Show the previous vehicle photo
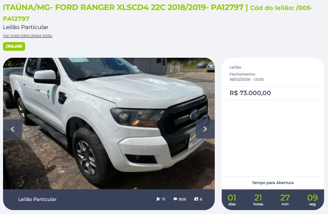The width and height of the screenshot is (328, 214). click(13, 129)
